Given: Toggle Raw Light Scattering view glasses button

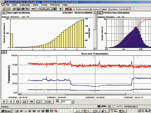Looking at the screenshot, I should [4, 13].
